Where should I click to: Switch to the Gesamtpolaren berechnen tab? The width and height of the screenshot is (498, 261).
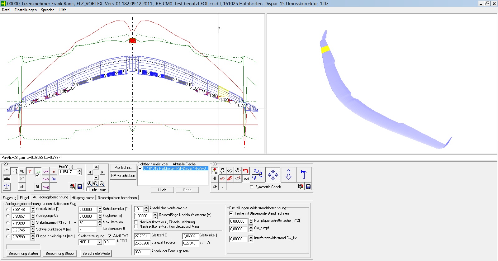117,198
